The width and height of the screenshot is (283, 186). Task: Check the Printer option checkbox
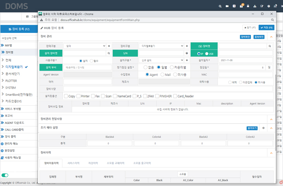78,96
